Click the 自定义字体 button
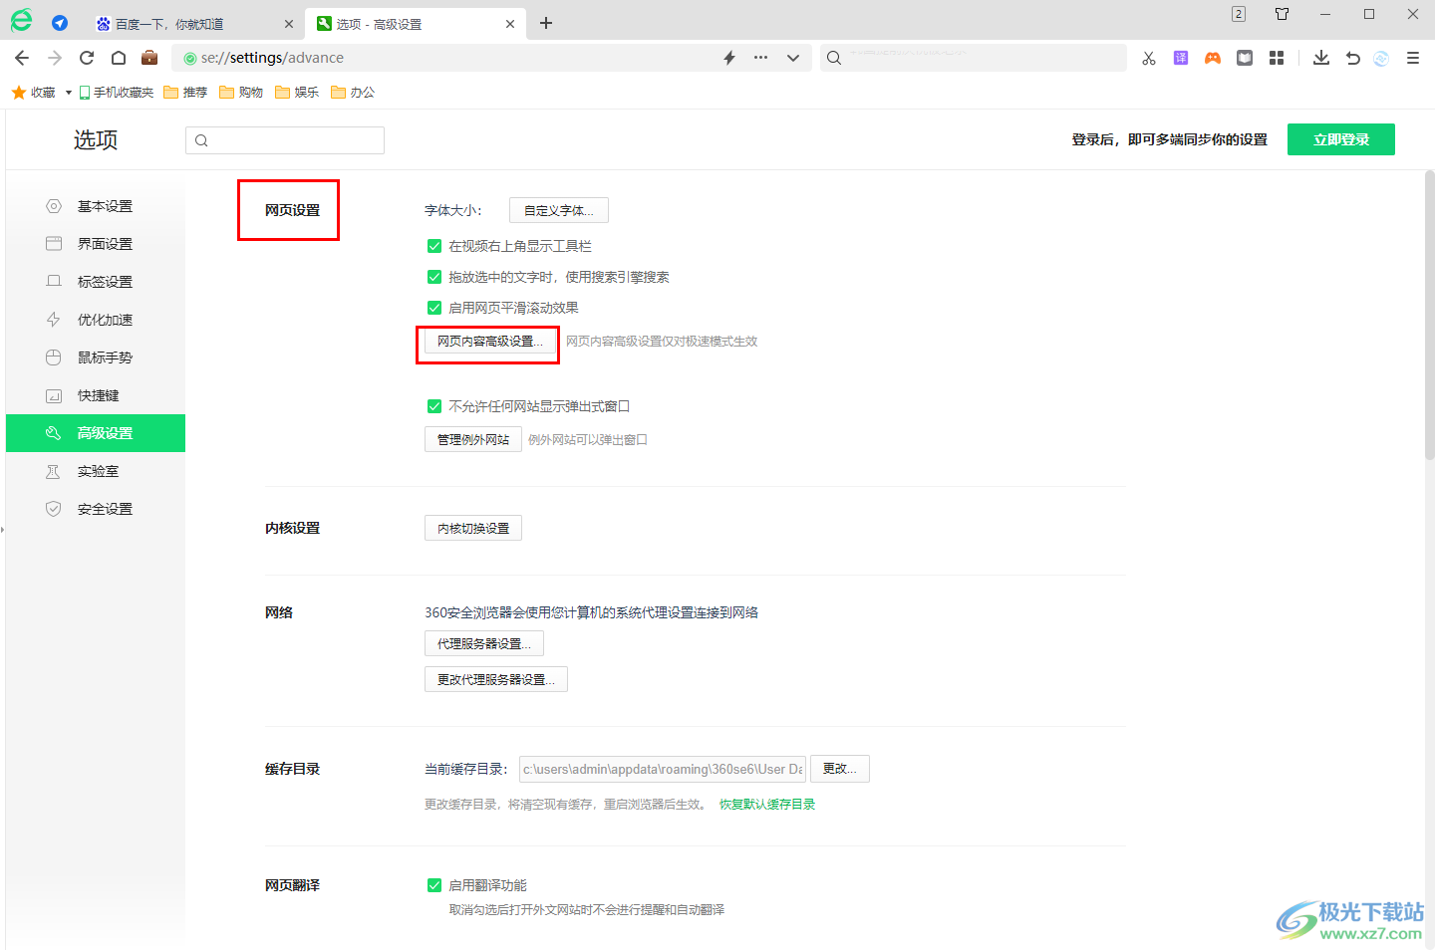The width and height of the screenshot is (1435, 950). (x=559, y=210)
